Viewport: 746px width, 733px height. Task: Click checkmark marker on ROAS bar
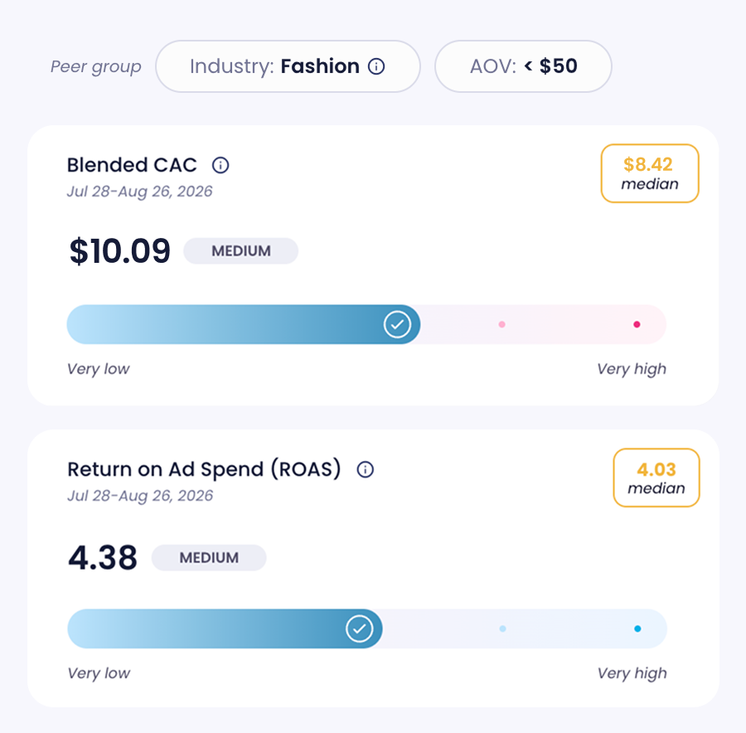[359, 629]
